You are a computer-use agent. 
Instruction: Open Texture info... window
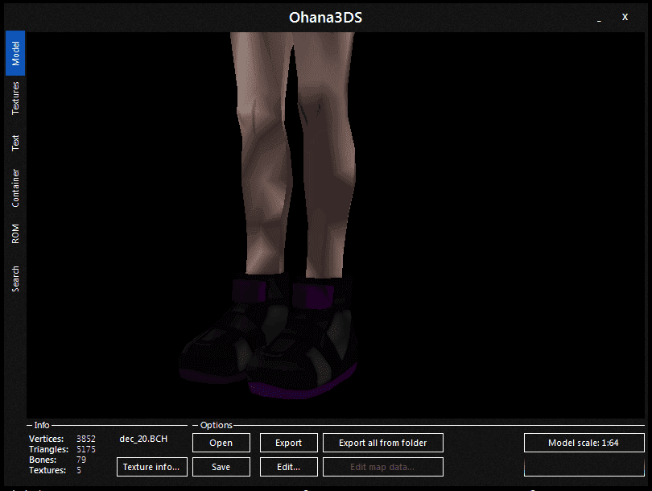(152, 467)
